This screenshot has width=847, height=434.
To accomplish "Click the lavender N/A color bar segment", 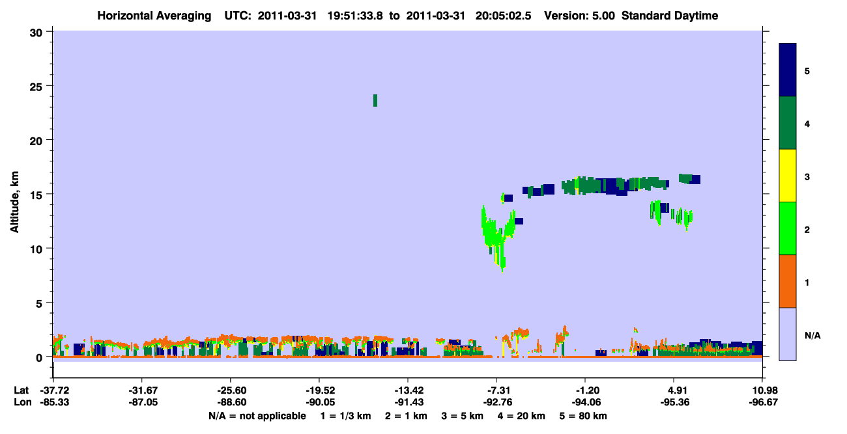I will [x=788, y=334].
